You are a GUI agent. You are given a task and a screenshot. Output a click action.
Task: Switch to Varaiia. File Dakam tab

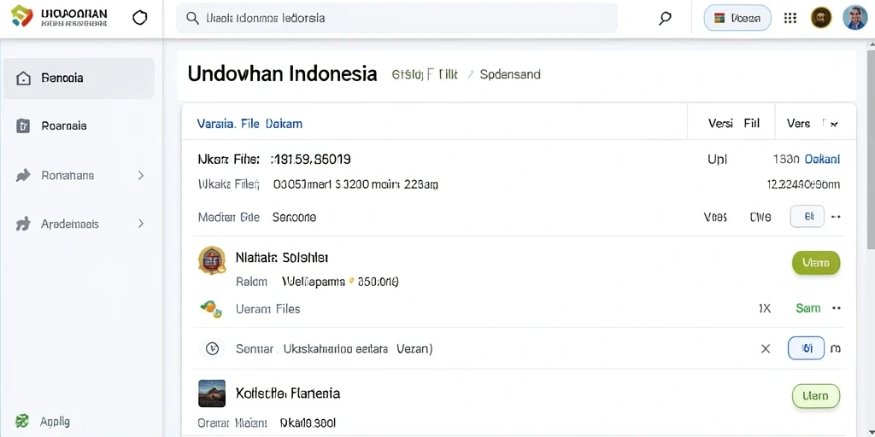[250, 124]
